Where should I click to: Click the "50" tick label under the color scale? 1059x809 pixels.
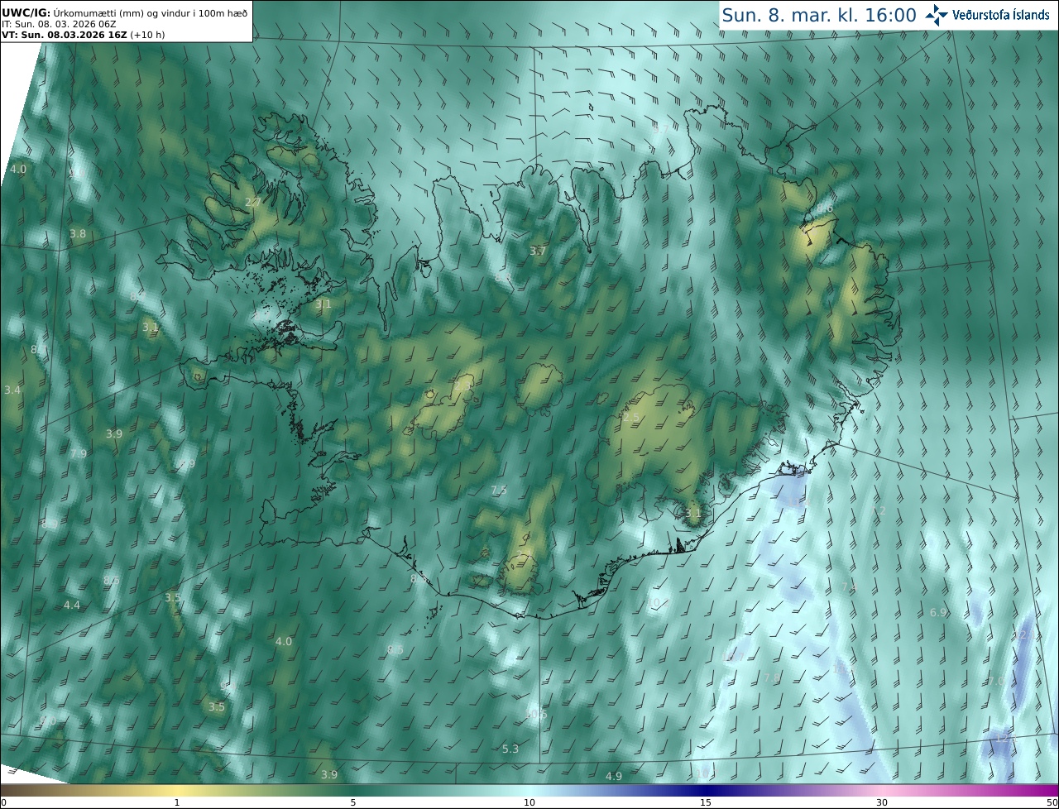tap(1052, 802)
